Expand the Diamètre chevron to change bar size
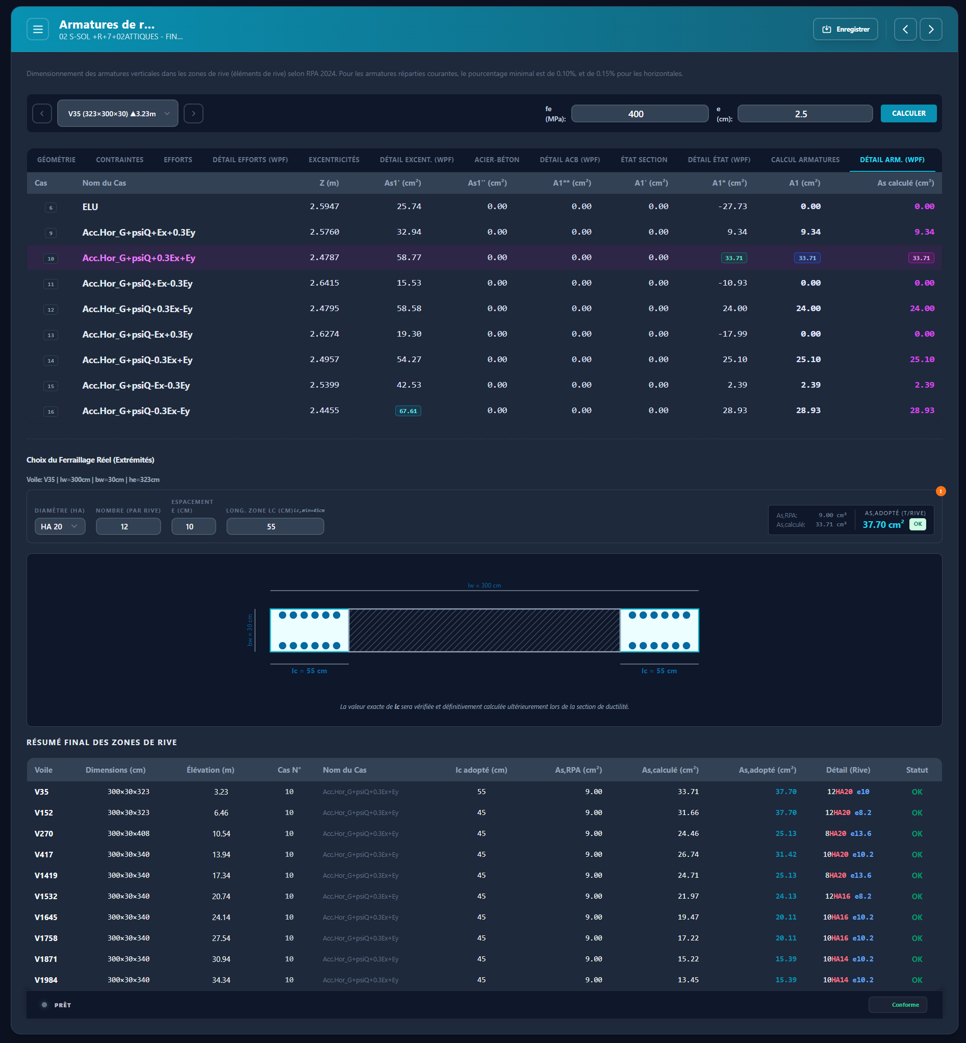 [x=75, y=526]
